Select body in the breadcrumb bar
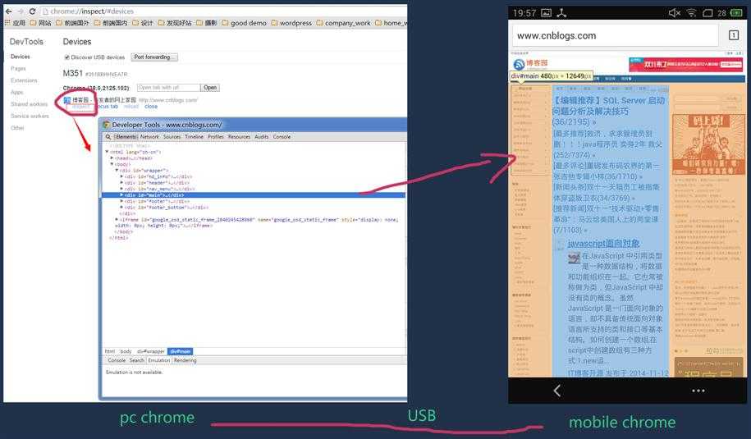This screenshot has width=751, height=439. [x=126, y=351]
